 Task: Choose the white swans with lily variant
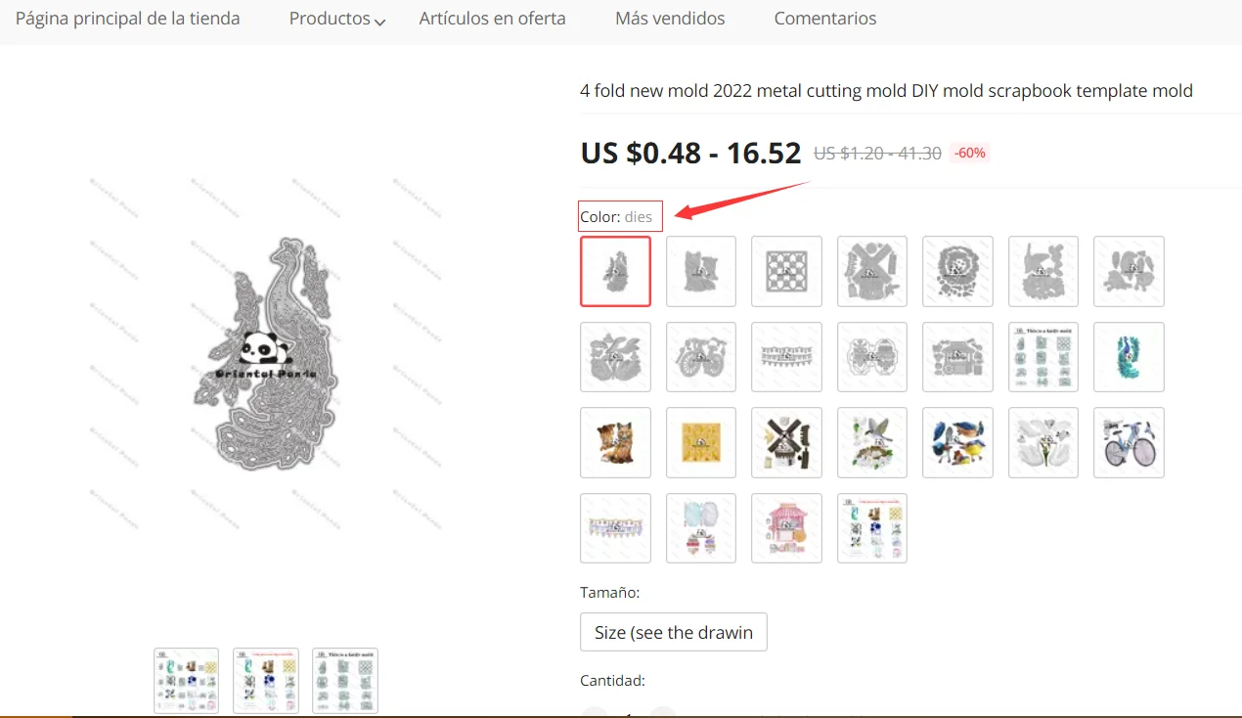[x=1043, y=442]
